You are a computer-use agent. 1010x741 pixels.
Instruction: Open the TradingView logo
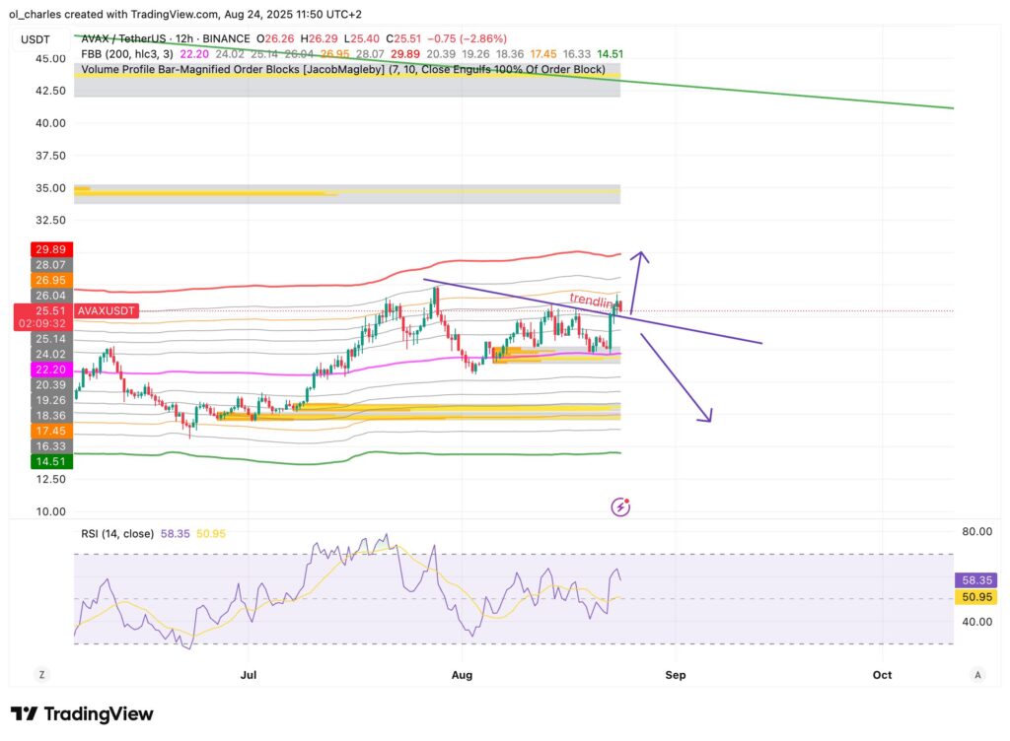(x=82, y=713)
